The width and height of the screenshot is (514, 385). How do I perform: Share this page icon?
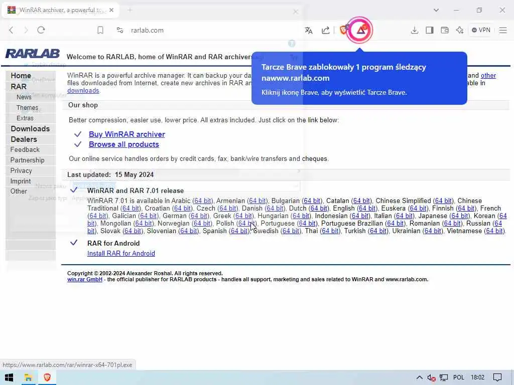point(325,31)
